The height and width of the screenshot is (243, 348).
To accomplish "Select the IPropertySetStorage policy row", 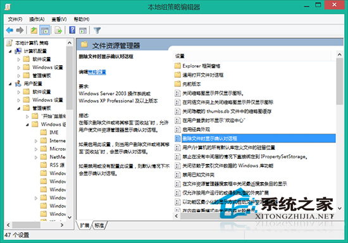I will click(x=241, y=157).
